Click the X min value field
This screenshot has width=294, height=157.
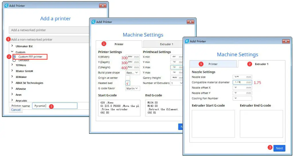[177, 57]
